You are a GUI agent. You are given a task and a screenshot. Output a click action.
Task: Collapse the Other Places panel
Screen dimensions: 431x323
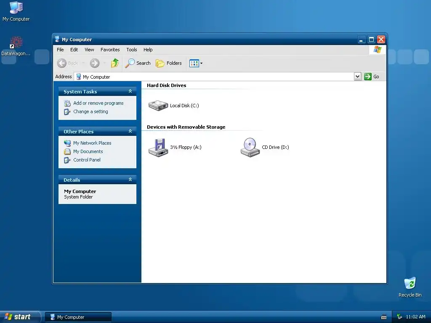[x=130, y=131]
